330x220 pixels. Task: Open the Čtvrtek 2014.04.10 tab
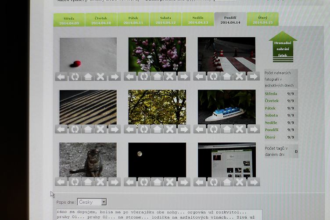[x=101, y=20]
